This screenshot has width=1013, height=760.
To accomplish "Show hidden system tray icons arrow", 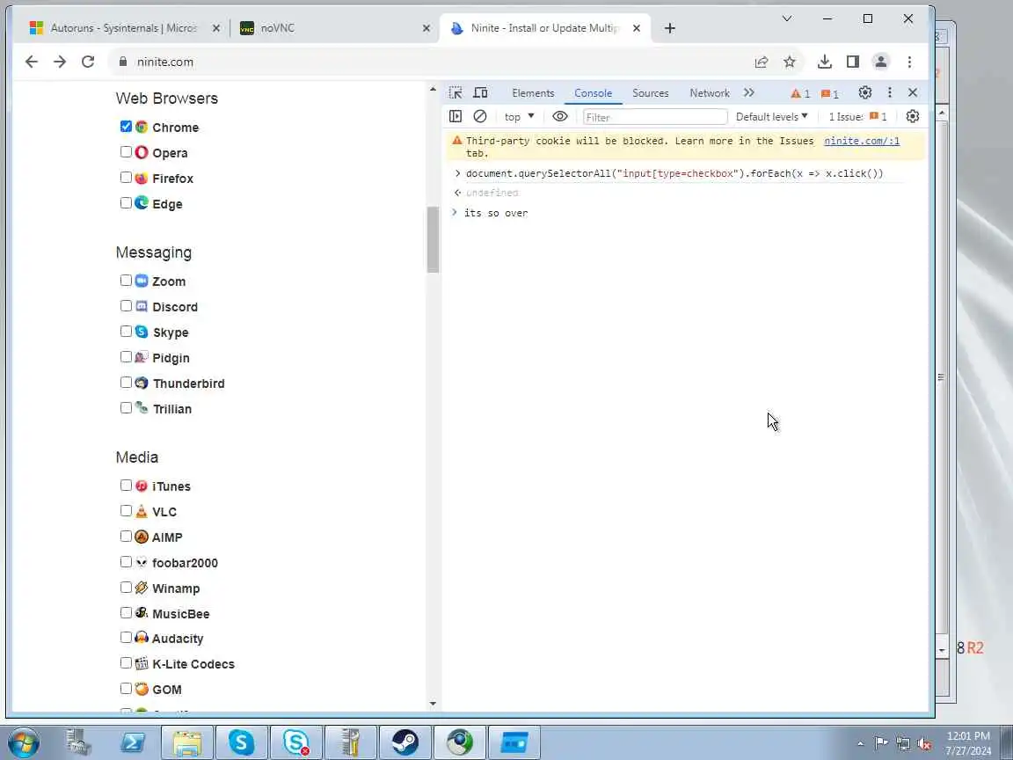I will (x=860, y=744).
